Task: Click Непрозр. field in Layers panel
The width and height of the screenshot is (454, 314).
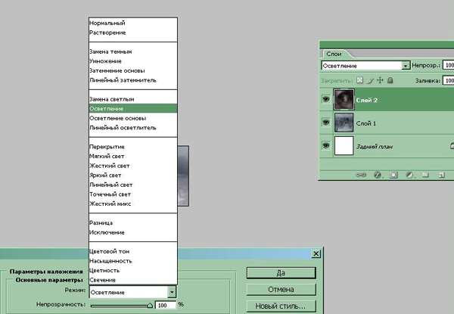Action: [x=449, y=65]
